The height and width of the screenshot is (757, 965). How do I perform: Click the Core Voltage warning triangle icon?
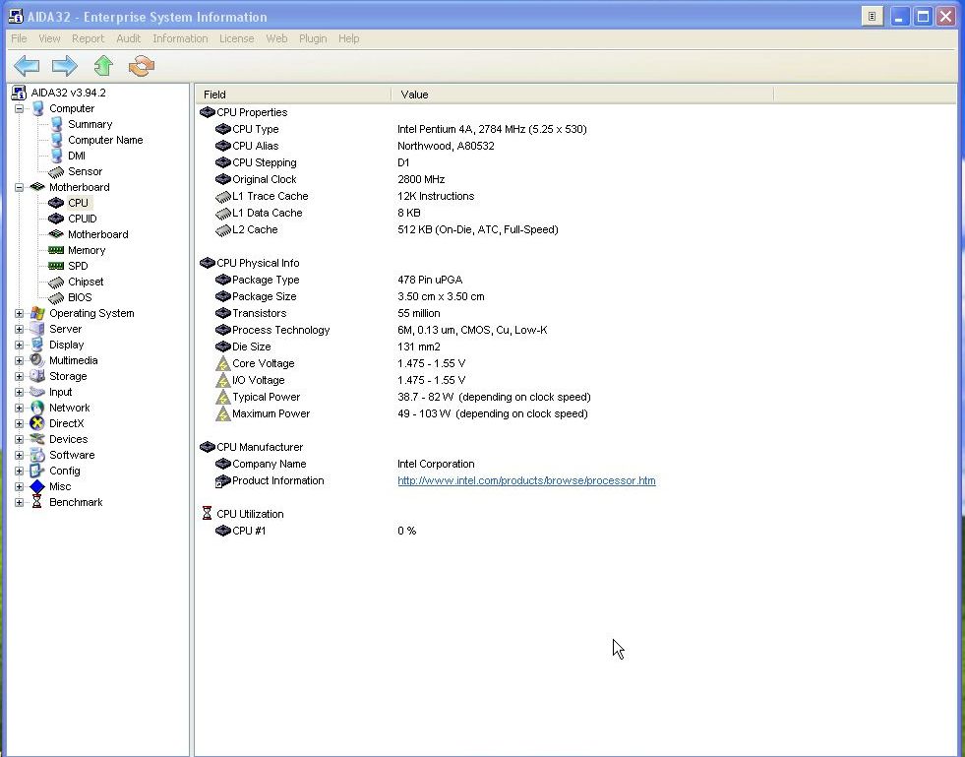pyautogui.click(x=222, y=363)
